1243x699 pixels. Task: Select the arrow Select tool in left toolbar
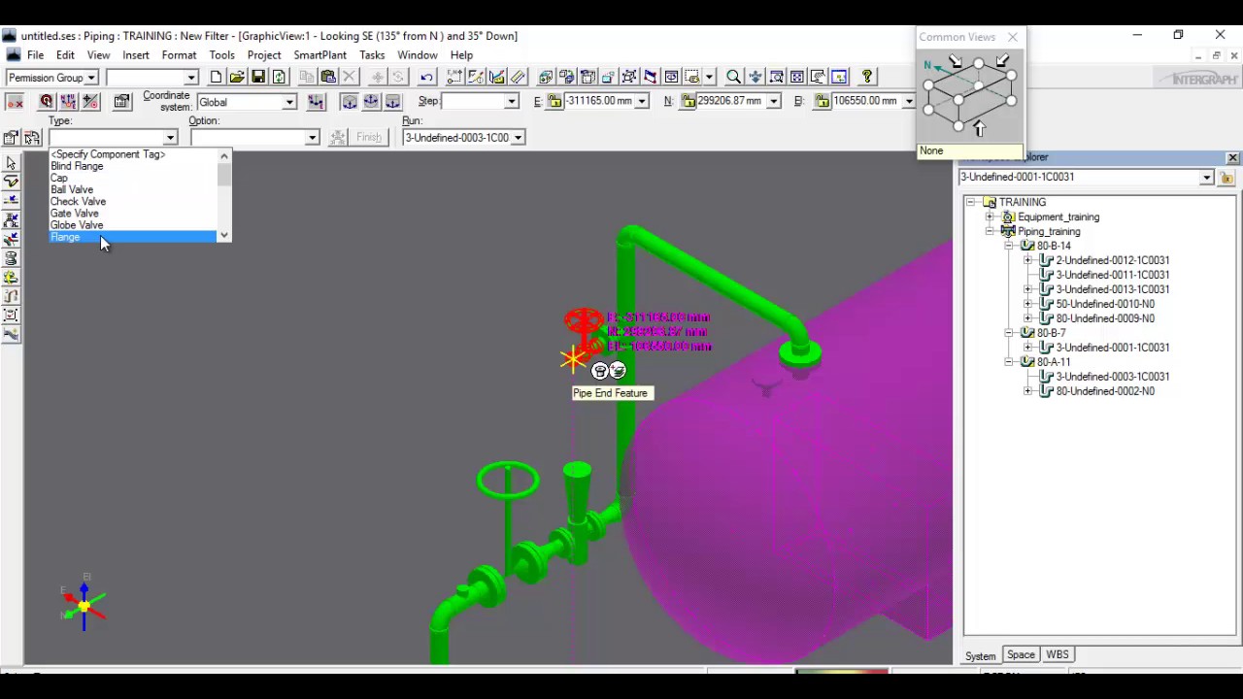click(11, 163)
